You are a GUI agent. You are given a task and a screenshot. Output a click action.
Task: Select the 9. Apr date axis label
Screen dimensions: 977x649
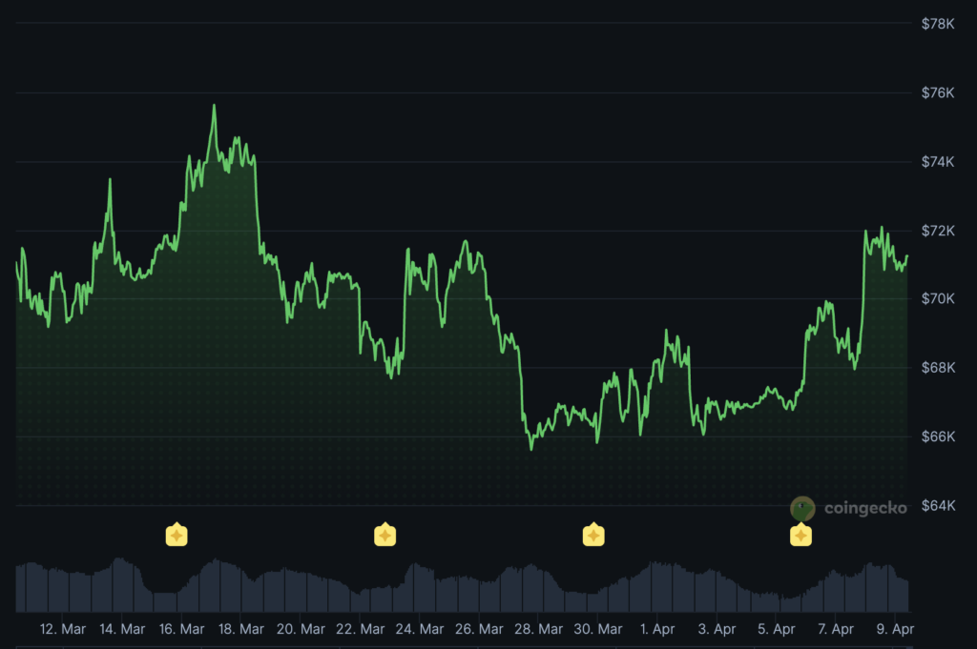point(895,629)
